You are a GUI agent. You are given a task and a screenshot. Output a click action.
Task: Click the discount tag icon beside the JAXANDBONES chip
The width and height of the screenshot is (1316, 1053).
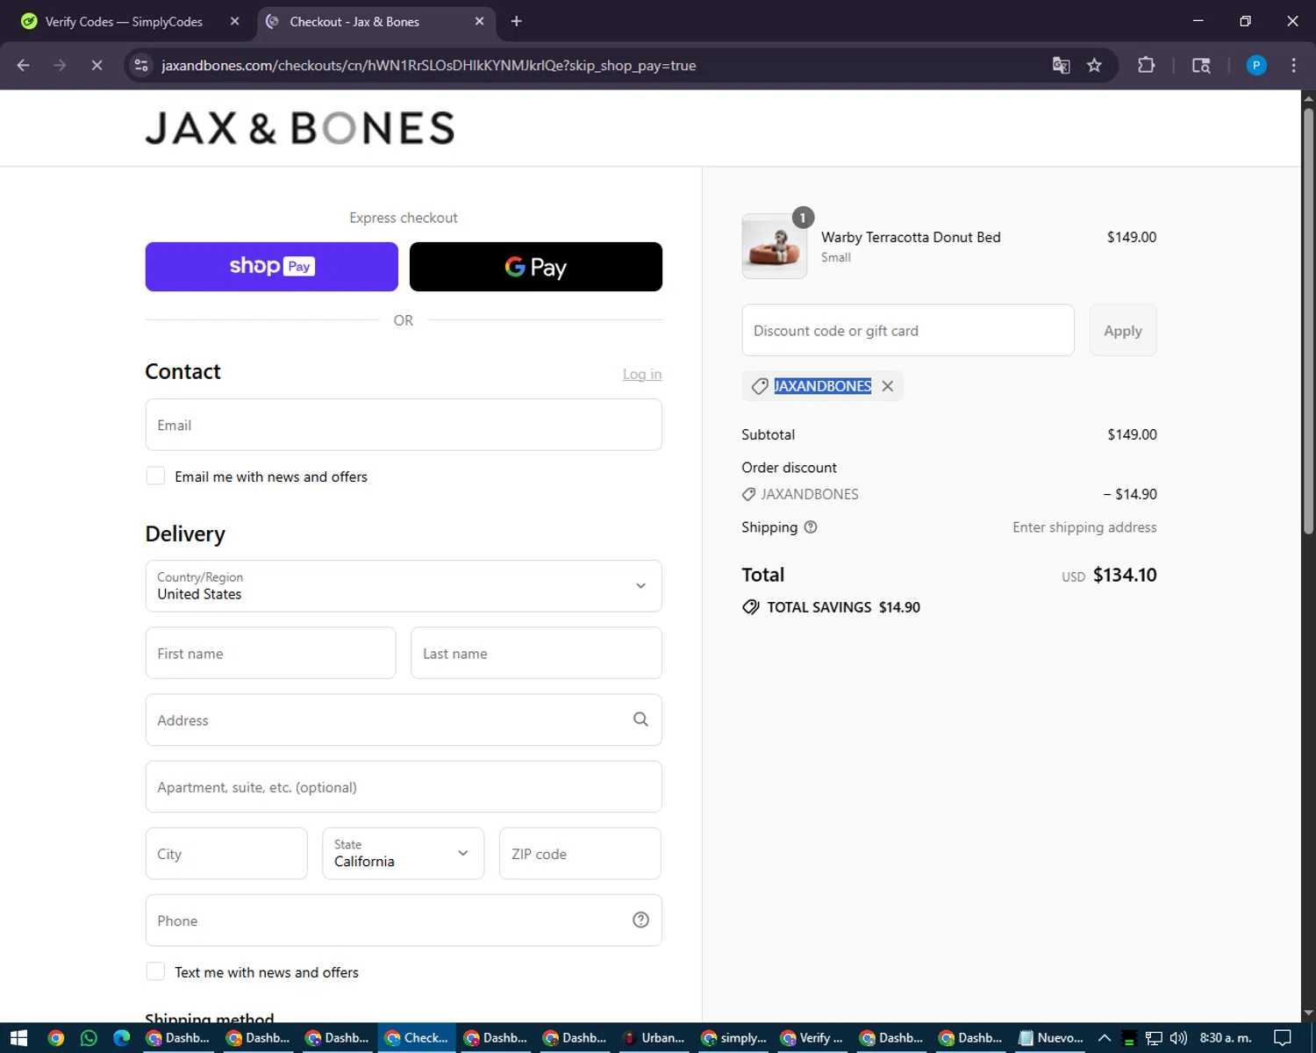point(760,386)
